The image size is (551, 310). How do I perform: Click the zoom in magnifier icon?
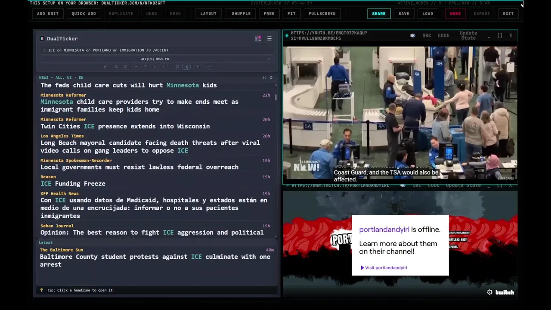[x=125, y=67]
